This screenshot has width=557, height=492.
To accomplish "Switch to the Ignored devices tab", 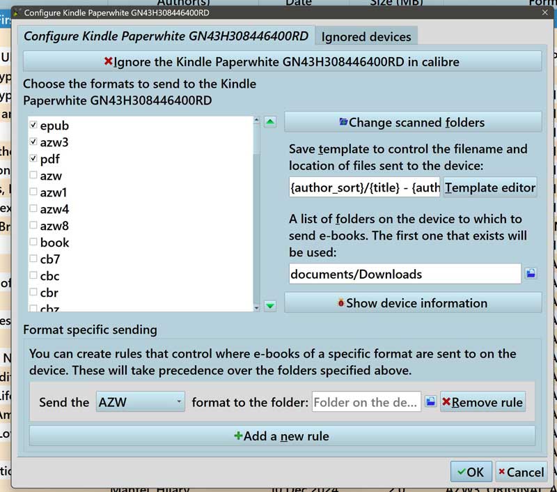I will 366,37.
